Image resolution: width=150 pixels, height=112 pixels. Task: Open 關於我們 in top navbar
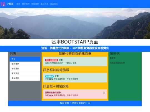pyautogui.click(x=26, y=4)
